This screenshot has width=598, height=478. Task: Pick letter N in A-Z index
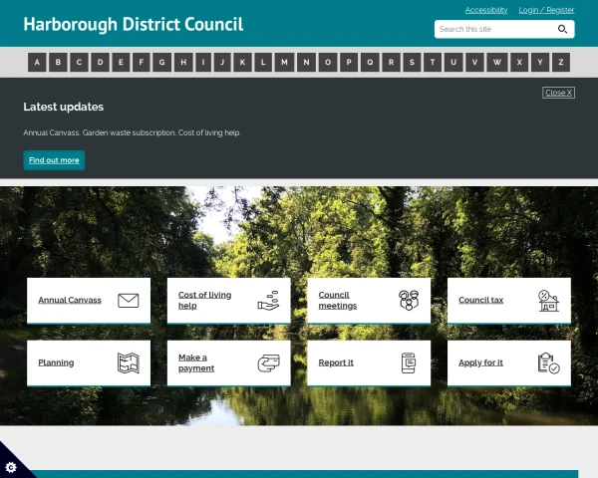click(x=306, y=62)
